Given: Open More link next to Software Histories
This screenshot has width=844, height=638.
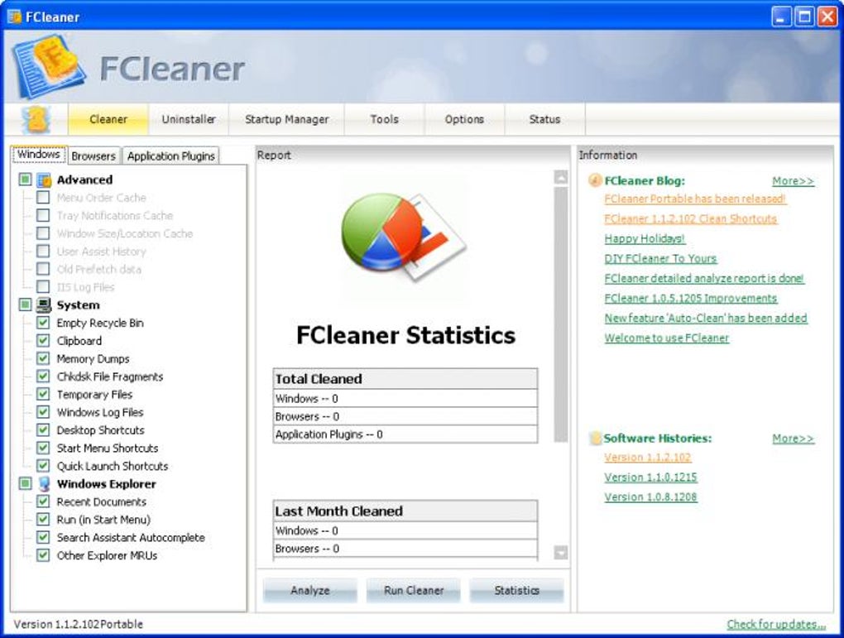Looking at the screenshot, I should point(793,439).
